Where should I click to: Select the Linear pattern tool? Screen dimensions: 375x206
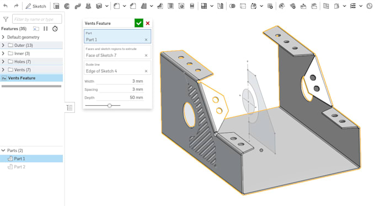[204, 6]
